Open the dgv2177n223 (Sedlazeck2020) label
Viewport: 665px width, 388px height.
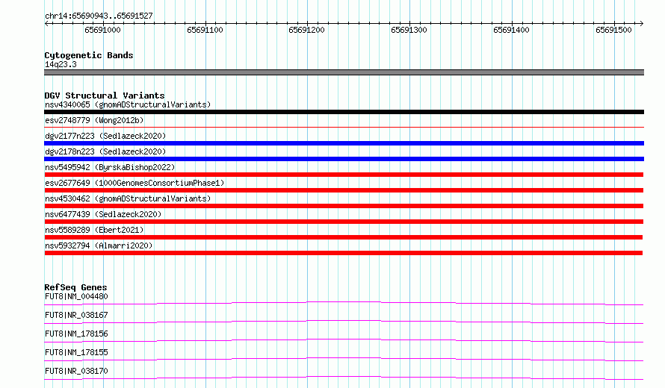[105, 136]
